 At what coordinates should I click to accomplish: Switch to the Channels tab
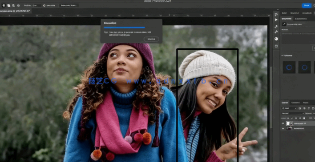295,103
